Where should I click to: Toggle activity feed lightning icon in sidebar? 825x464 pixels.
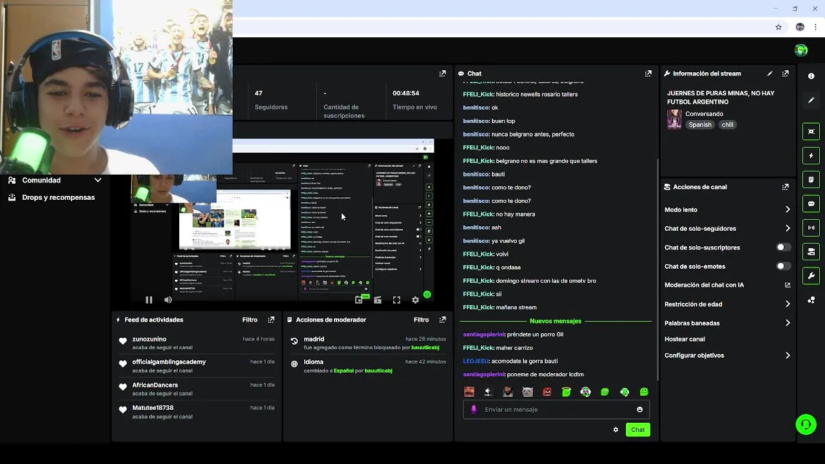pos(811,155)
